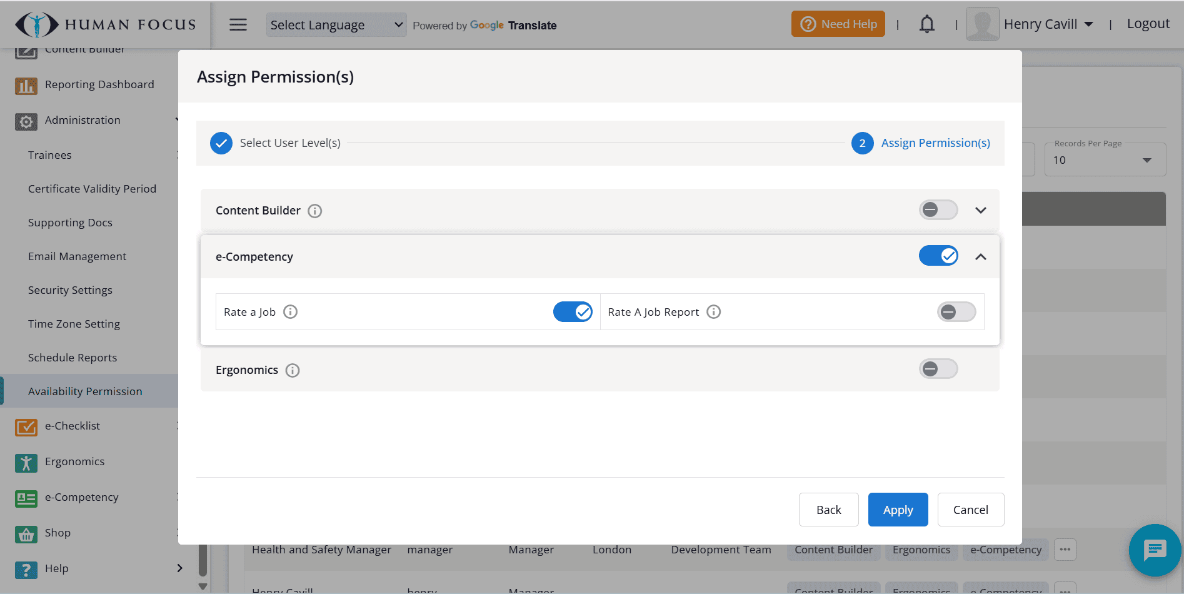This screenshot has height=594, width=1184.
Task: Click the notification bell icon
Action: coord(926,24)
